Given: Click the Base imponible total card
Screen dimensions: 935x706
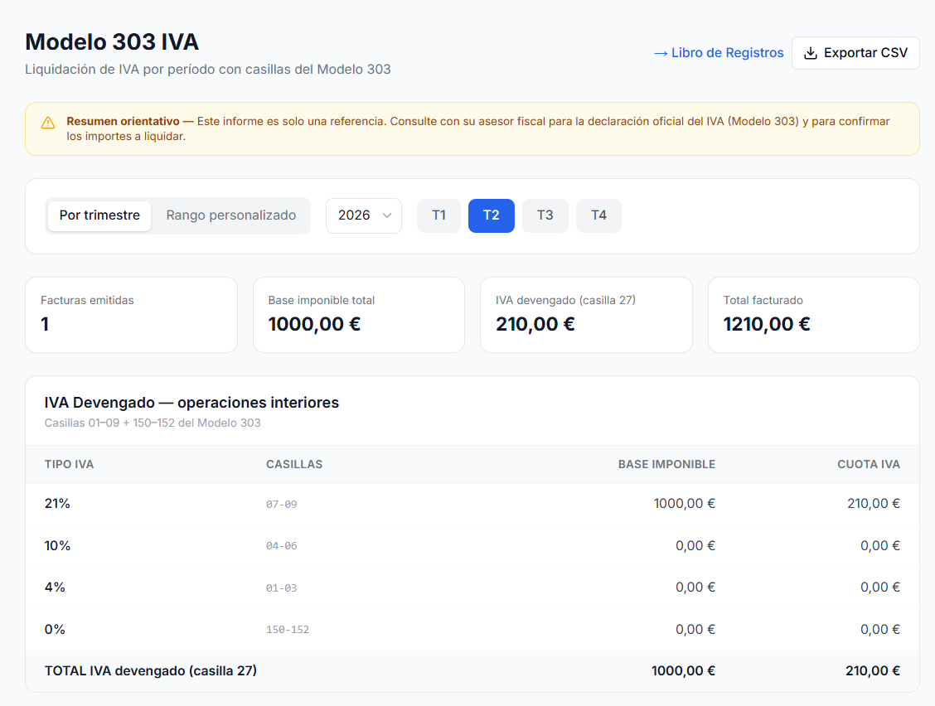Looking at the screenshot, I should pyautogui.click(x=358, y=315).
